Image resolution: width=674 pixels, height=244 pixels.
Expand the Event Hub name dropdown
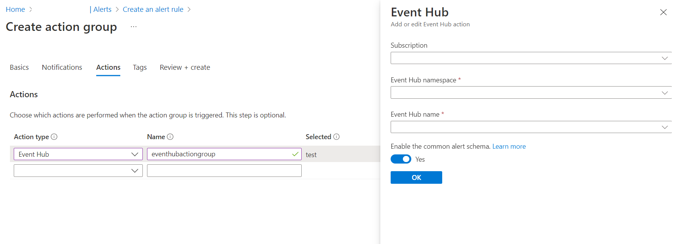coord(531,127)
